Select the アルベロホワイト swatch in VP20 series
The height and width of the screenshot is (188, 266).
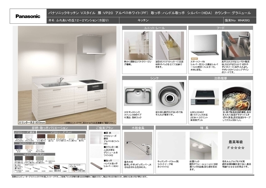click(29, 136)
